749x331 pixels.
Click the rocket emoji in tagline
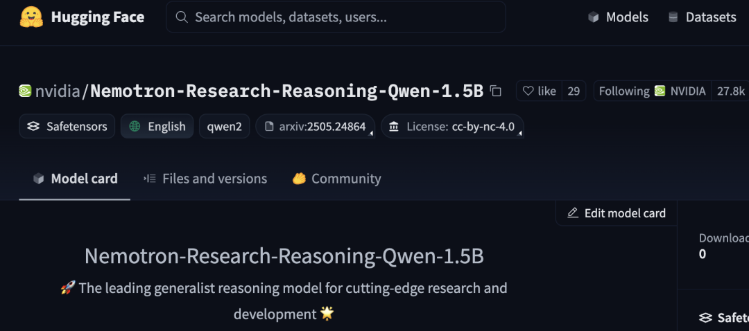pos(68,287)
